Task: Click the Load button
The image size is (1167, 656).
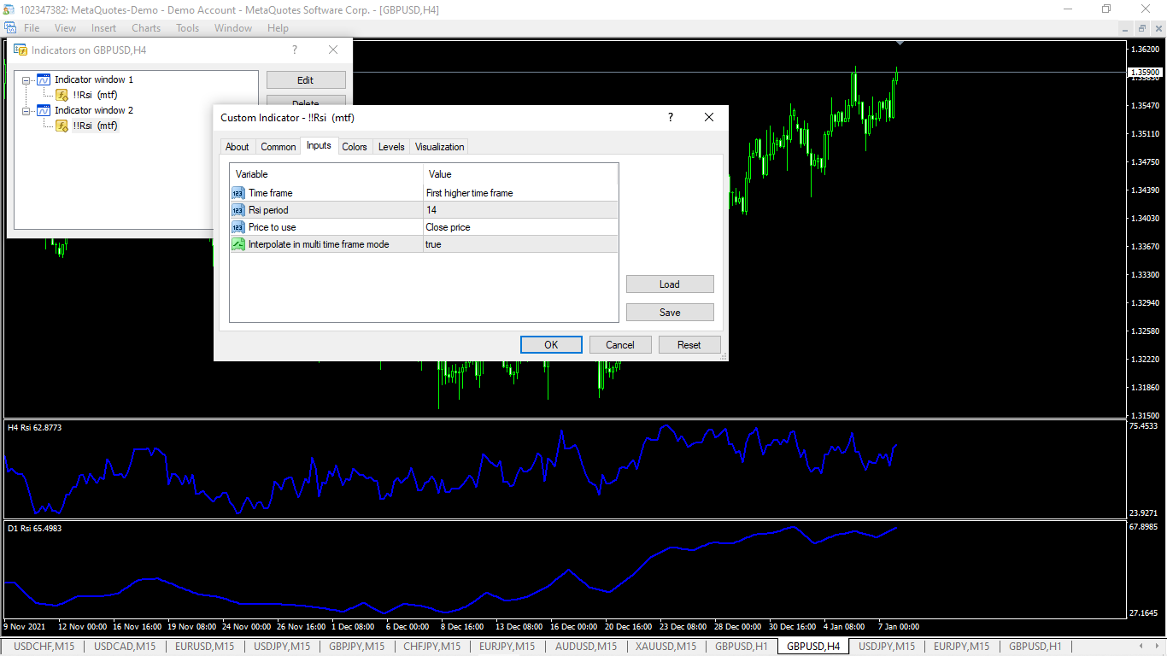Action: point(670,284)
